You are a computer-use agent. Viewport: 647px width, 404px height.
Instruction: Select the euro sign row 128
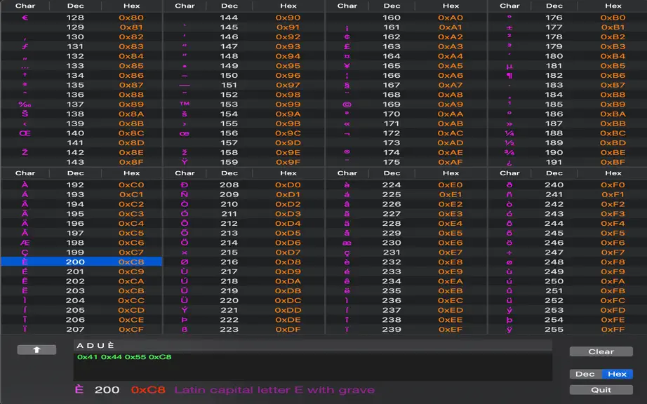[81, 18]
